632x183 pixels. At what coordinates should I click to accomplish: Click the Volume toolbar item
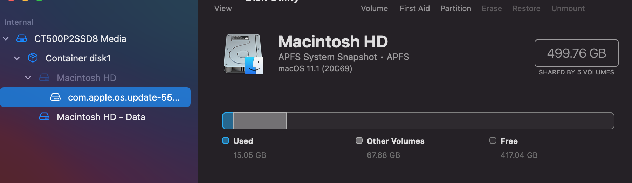tap(374, 8)
